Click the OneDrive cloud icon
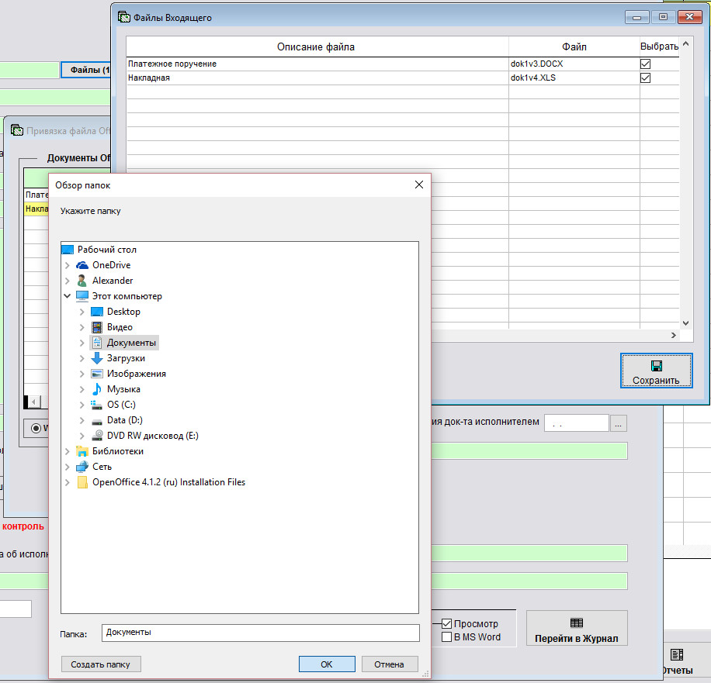The width and height of the screenshot is (711, 683). pyautogui.click(x=82, y=265)
